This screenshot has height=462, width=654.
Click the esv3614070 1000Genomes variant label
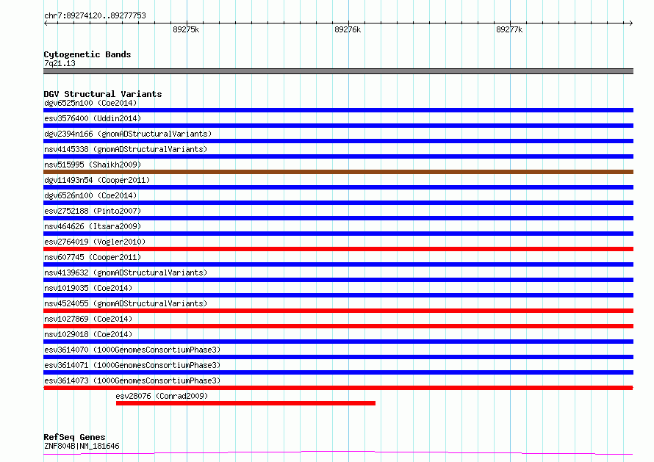(132, 350)
